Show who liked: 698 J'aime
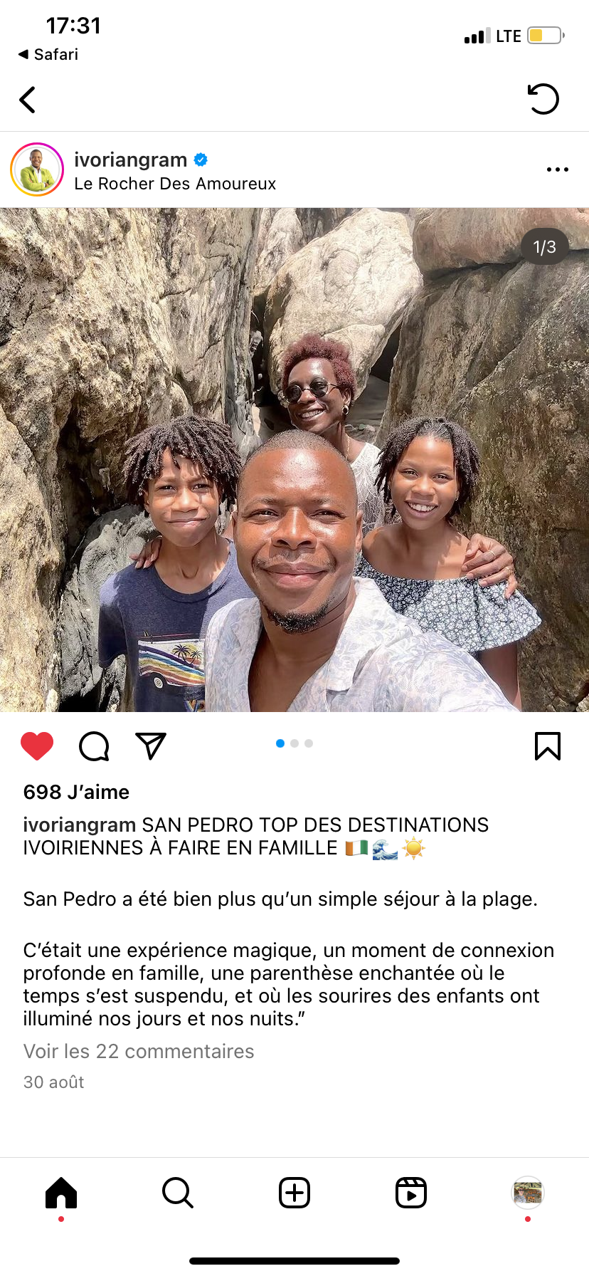589x1276 pixels. point(76,792)
